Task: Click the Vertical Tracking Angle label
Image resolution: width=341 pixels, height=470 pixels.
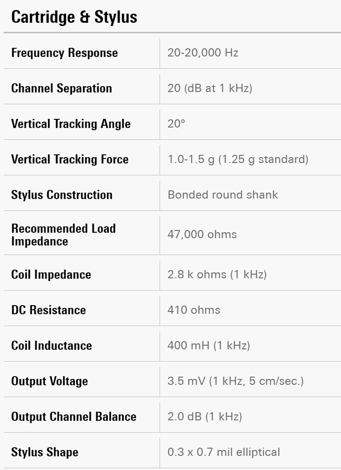Action: [71, 124]
